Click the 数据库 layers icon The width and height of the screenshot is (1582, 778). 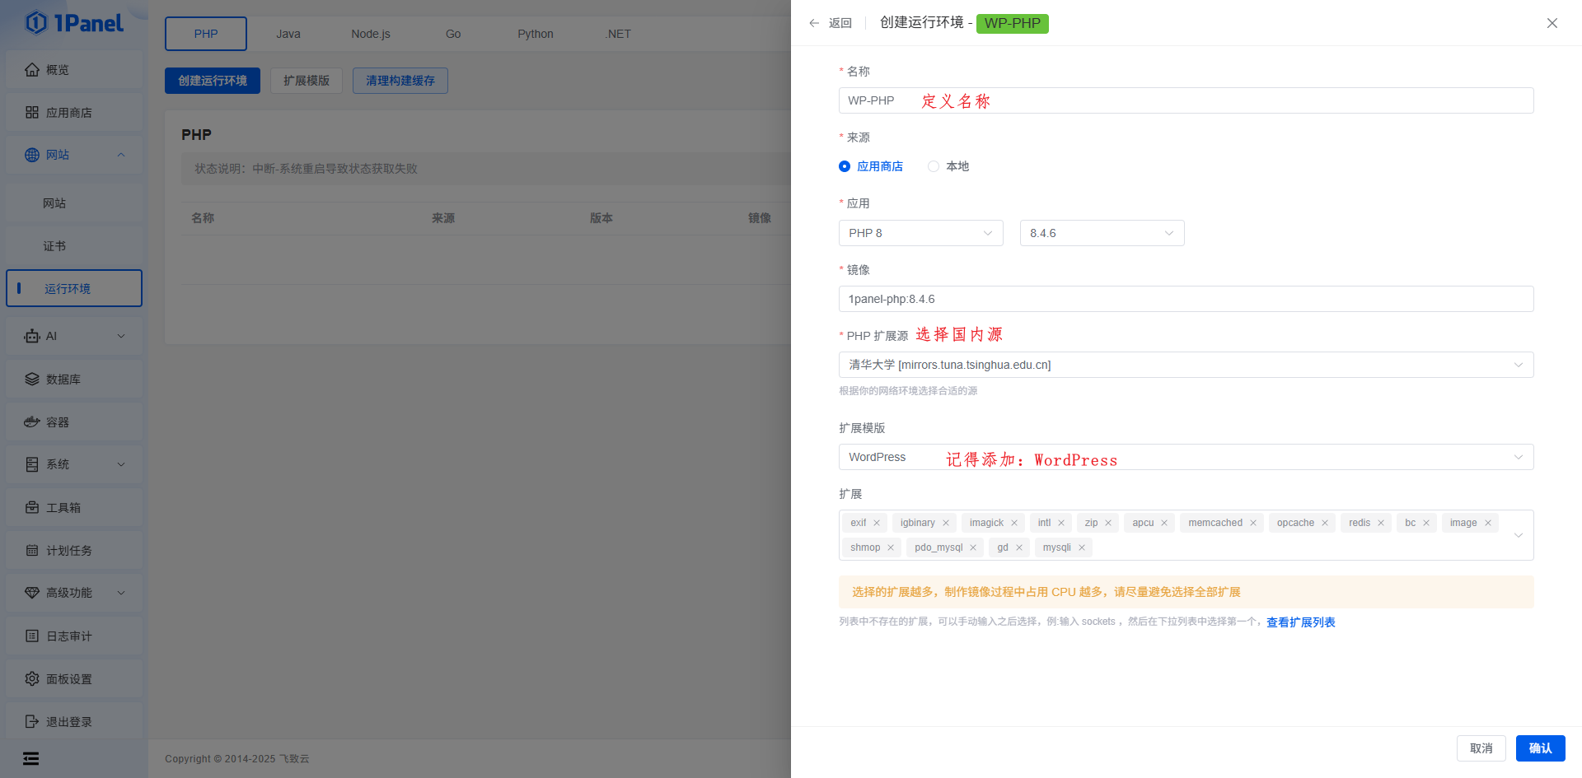(x=32, y=380)
